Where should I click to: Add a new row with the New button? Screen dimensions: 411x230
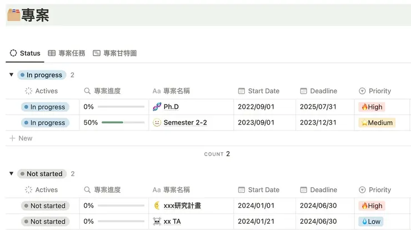click(21, 138)
